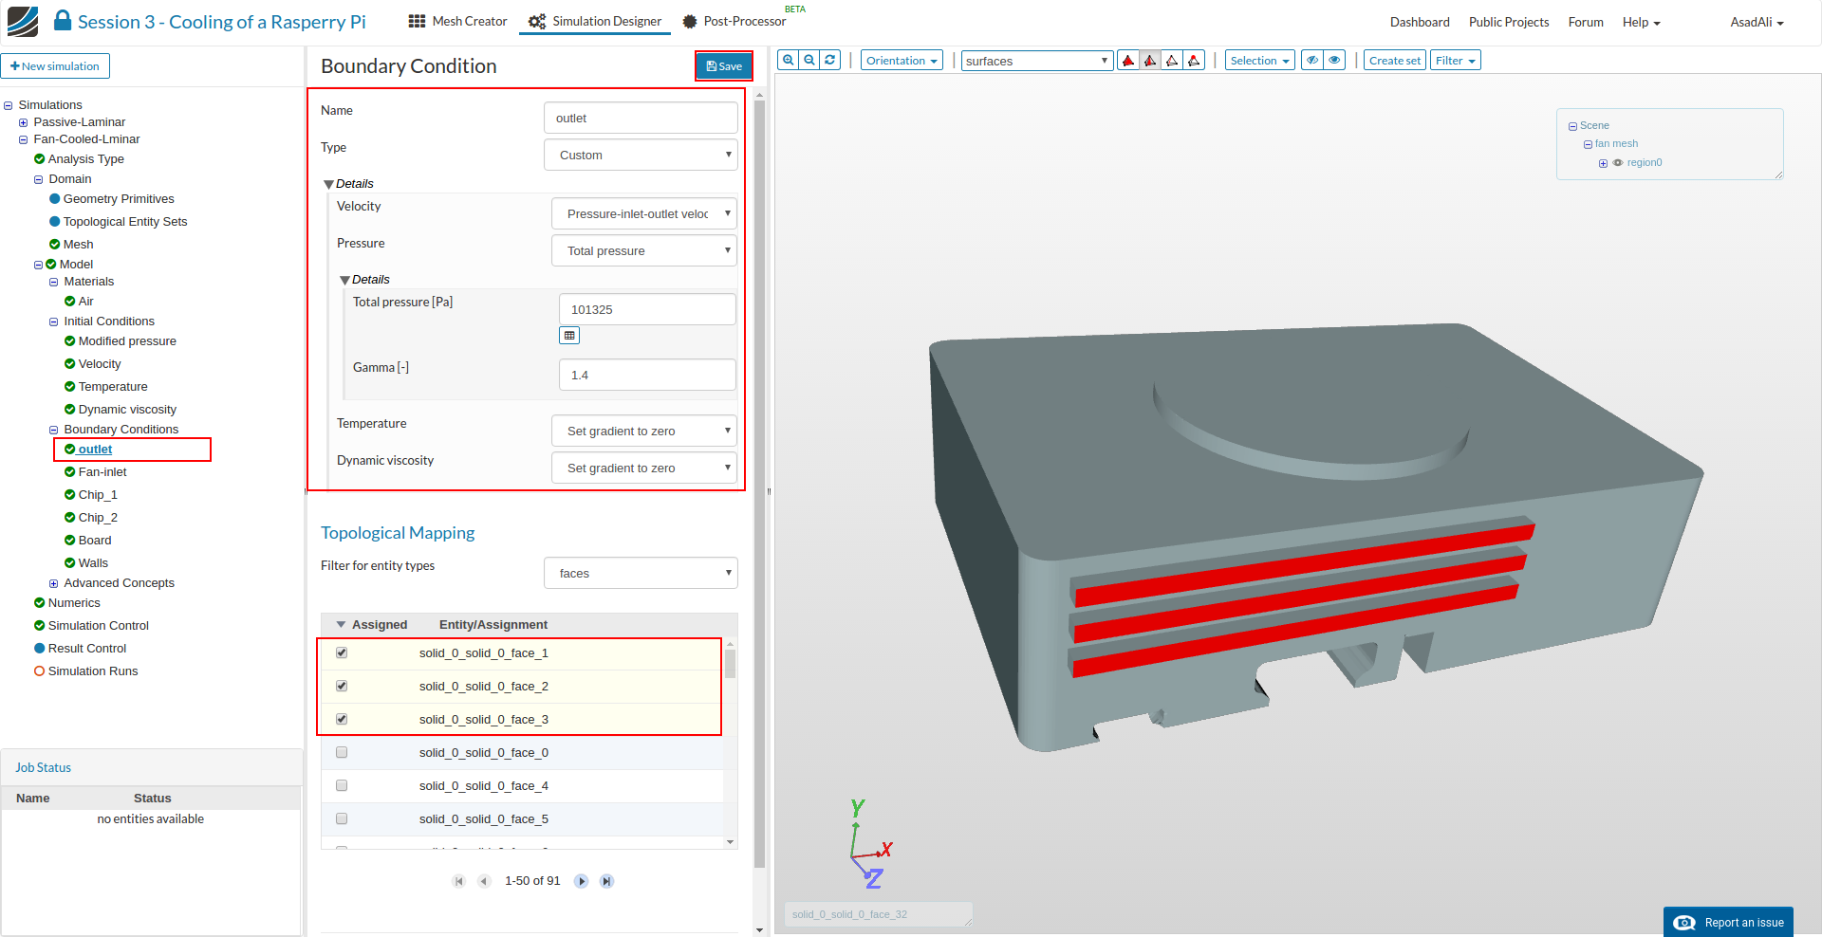Screen dimensions: 1822x937
Task: Click the hide selection eye-slash icon
Action: pos(1312,61)
